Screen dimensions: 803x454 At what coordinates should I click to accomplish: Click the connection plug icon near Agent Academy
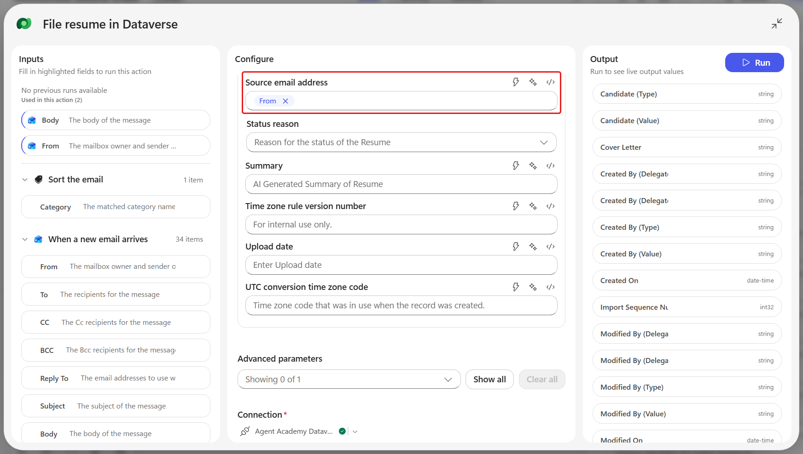tap(245, 431)
